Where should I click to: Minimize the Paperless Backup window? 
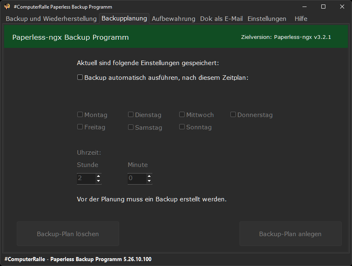point(305,7)
